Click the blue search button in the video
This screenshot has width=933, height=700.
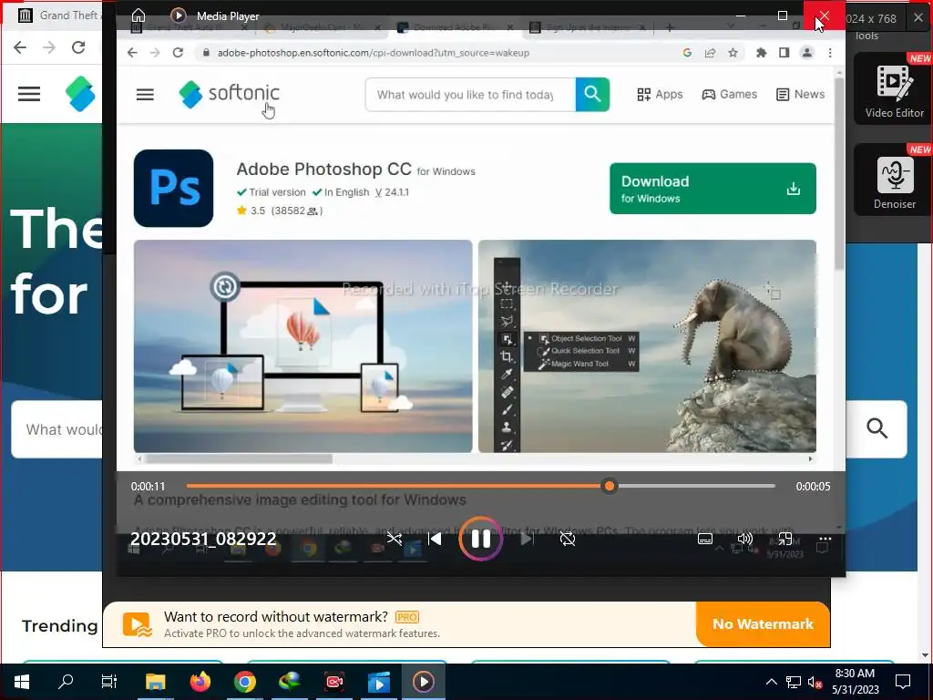pos(592,94)
